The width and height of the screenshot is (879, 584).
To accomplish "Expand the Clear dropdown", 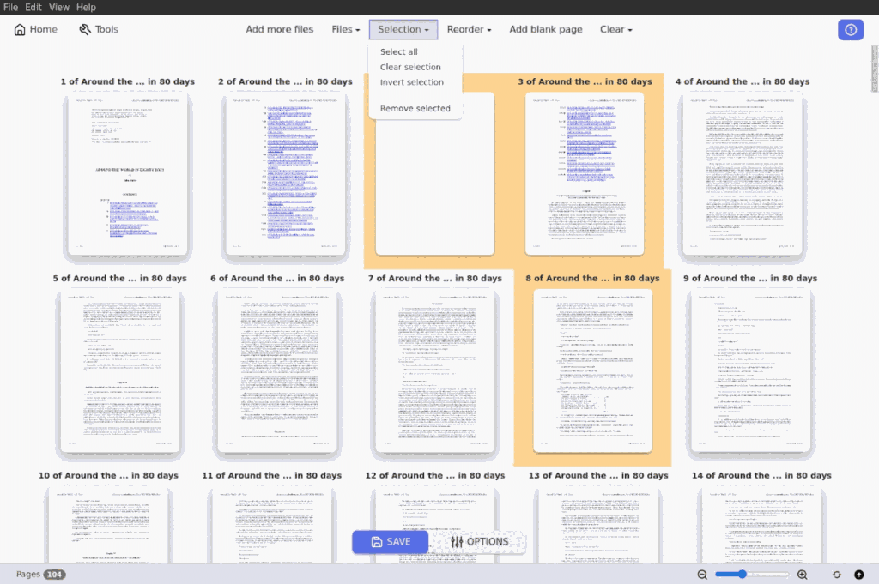I will point(615,30).
